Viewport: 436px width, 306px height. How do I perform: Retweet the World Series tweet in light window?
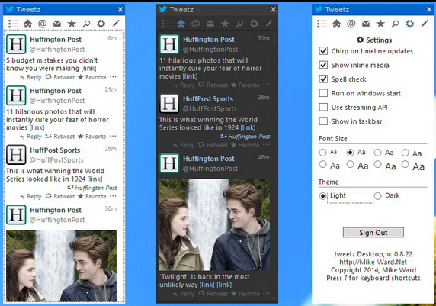[60, 196]
